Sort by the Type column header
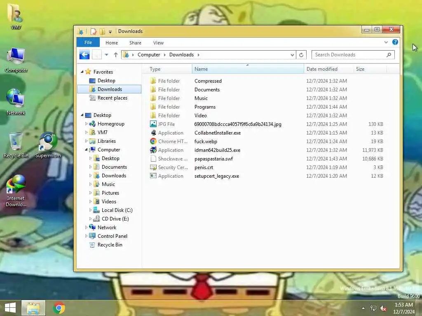Image resolution: width=422 pixels, height=316 pixels. click(x=167, y=69)
